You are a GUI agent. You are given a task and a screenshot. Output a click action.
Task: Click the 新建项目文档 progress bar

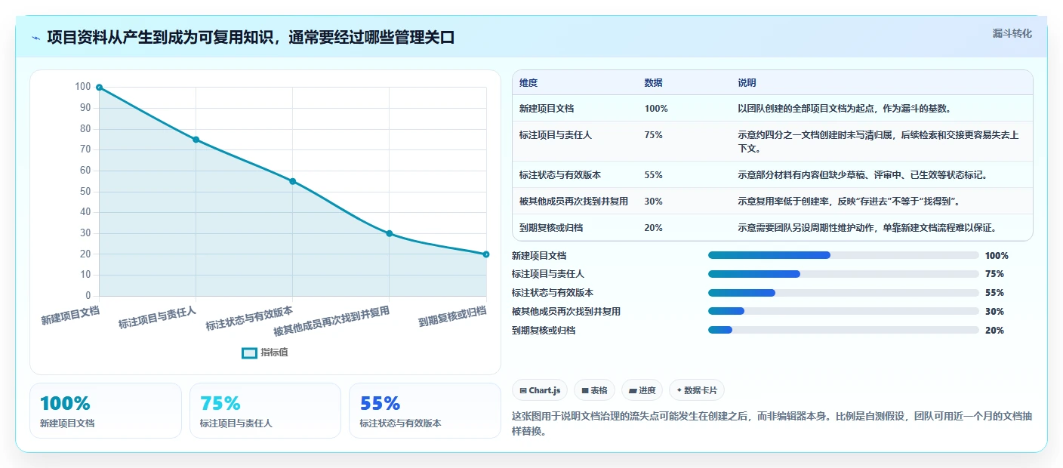843,255
